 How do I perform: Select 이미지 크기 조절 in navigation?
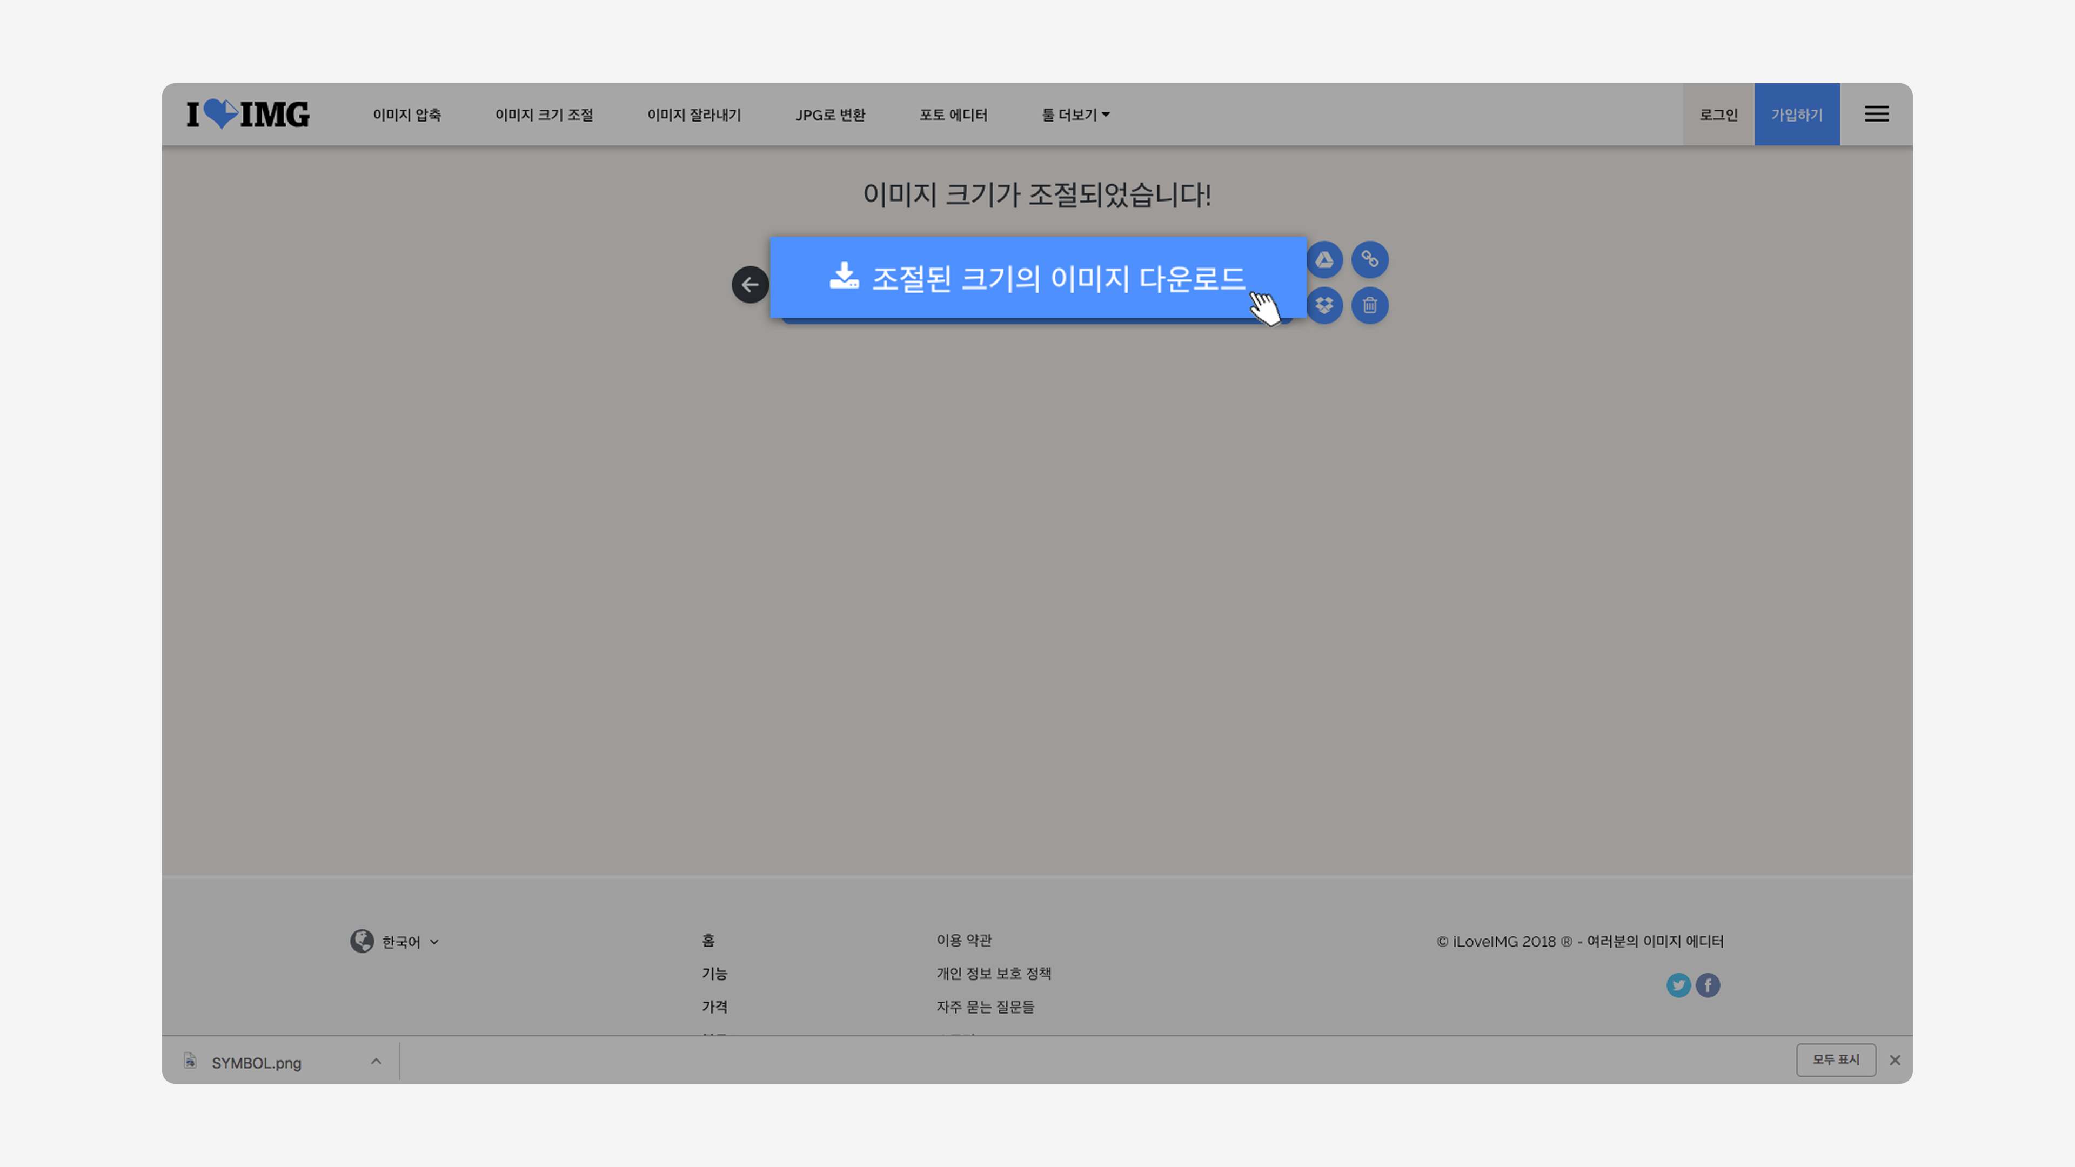point(544,115)
